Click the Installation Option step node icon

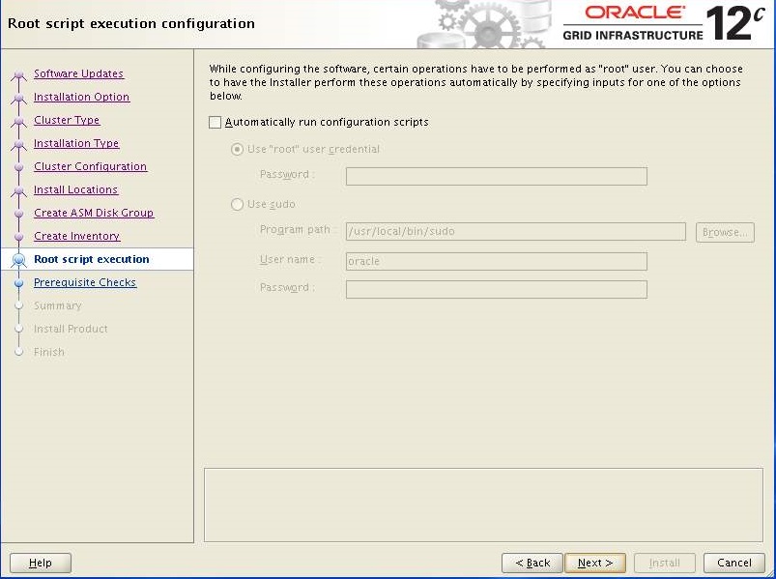pos(18,98)
